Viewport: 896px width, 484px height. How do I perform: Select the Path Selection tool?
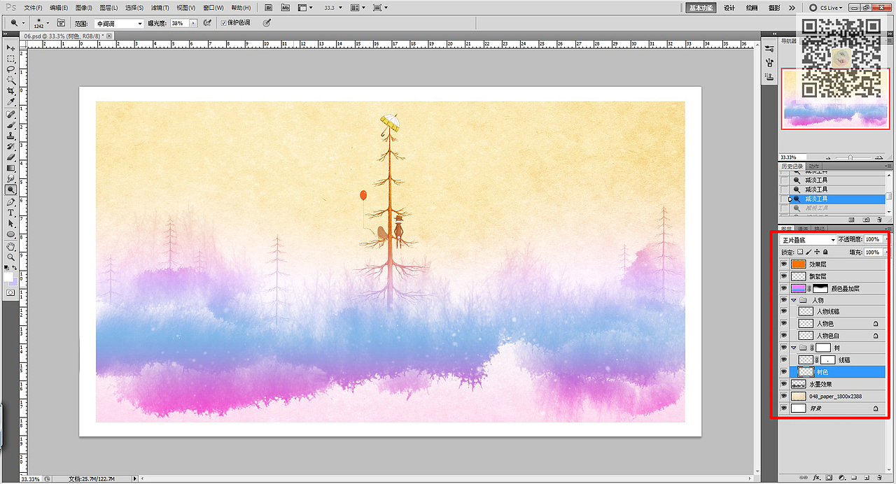(10, 223)
